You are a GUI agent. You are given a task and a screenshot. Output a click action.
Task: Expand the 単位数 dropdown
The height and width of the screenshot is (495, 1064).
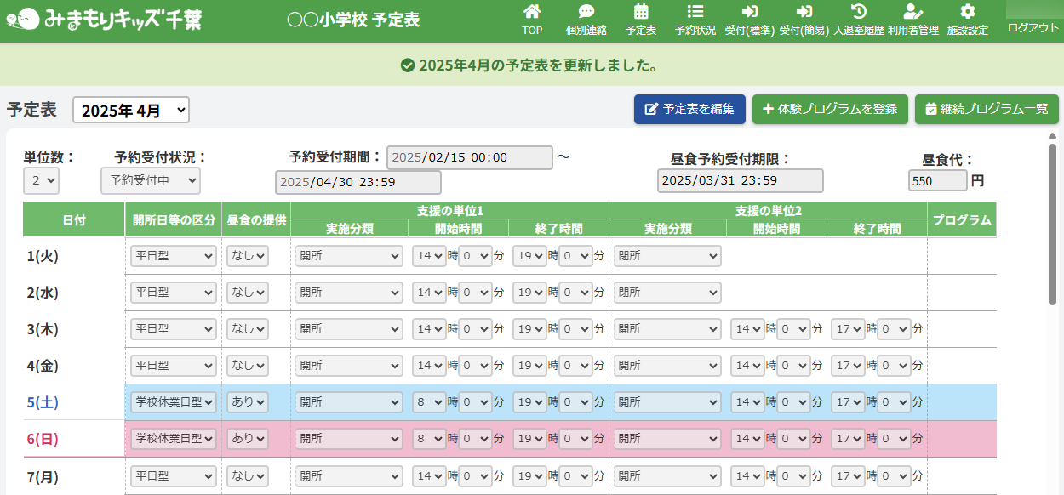[41, 180]
